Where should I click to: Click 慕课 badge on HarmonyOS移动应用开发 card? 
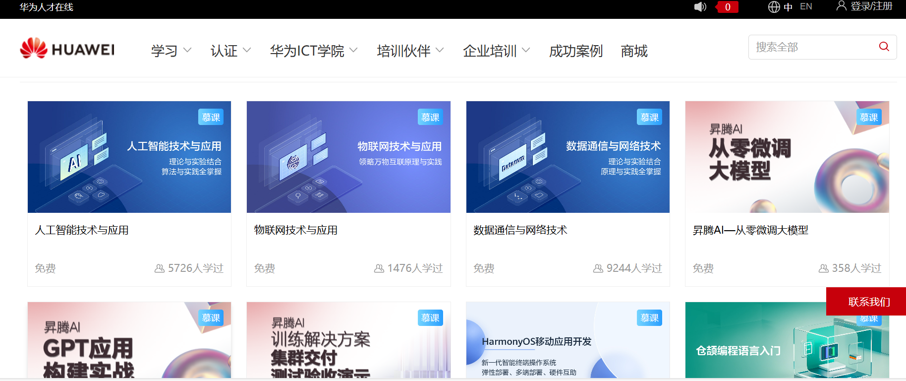click(649, 317)
